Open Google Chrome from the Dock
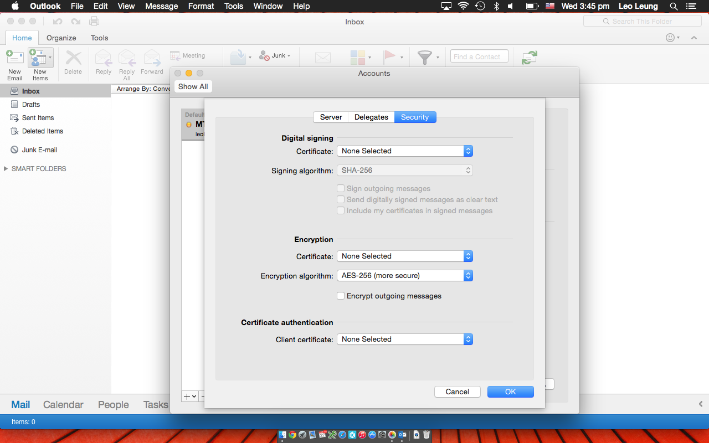The height and width of the screenshot is (443, 709). (292, 435)
